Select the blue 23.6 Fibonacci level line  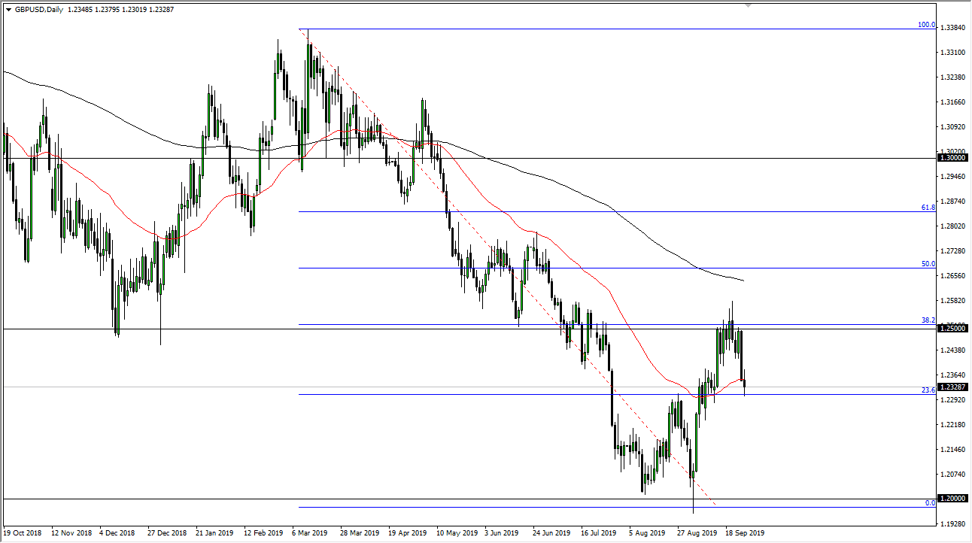pyautogui.click(x=527, y=394)
